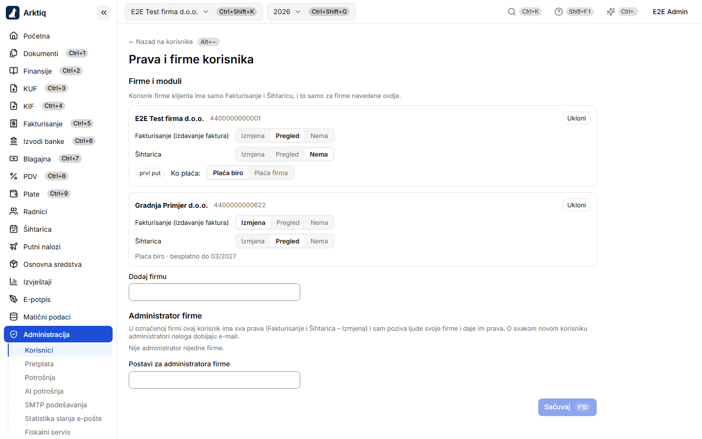
Task: Click the Dokumenti icon in the sidebar
Action: [x=14, y=53]
